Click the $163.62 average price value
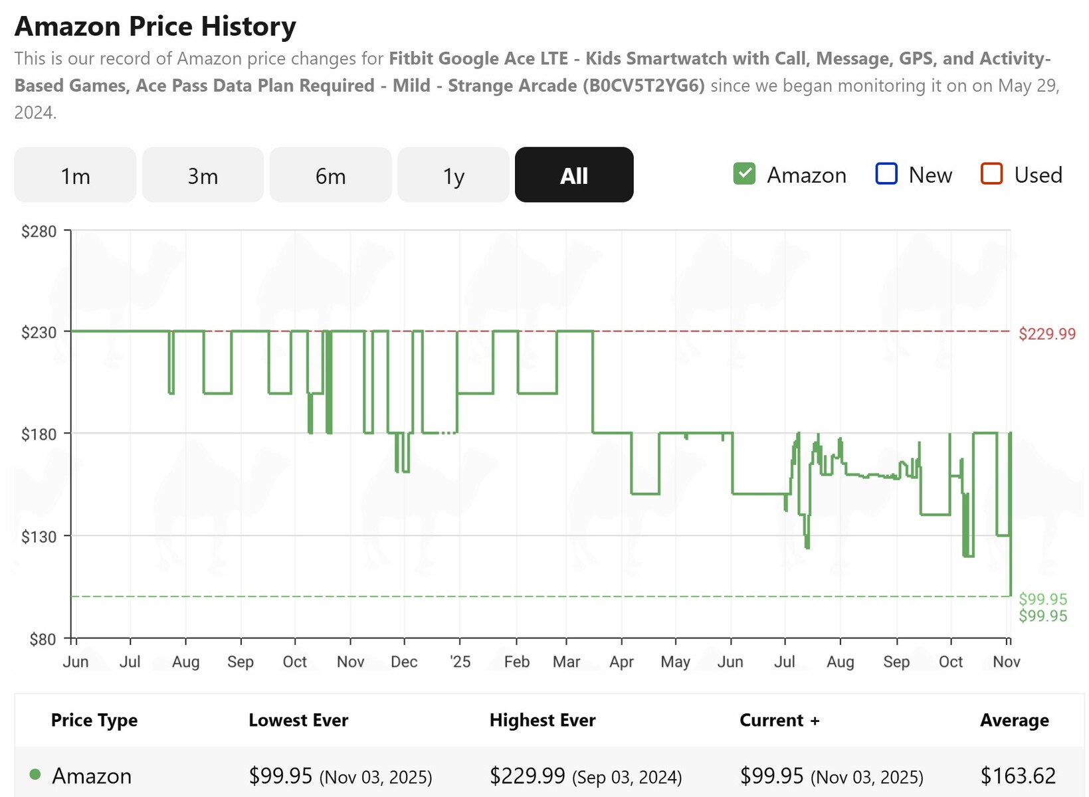1089x797 pixels. click(1018, 776)
